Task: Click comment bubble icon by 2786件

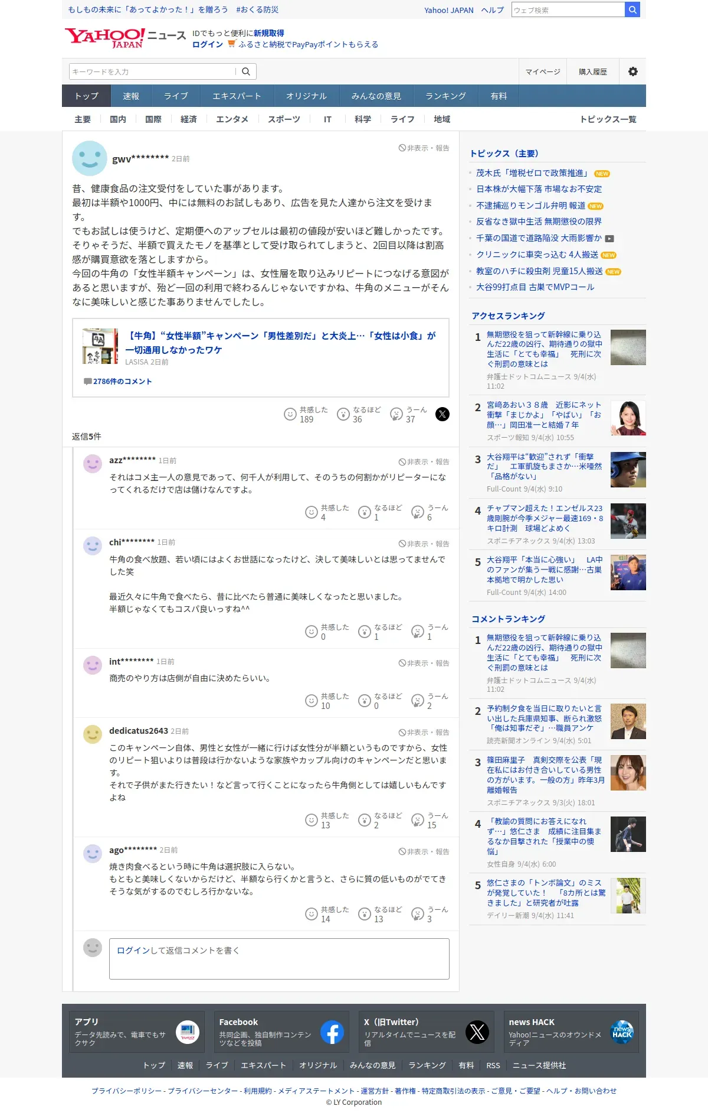Action: [88, 382]
